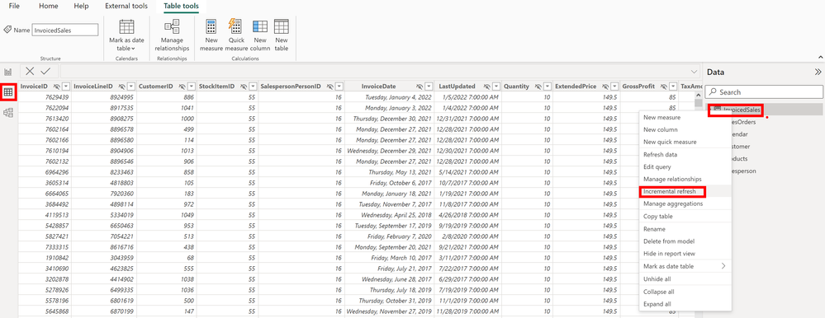The height and width of the screenshot is (318, 825).
Task: Choose New column in context menu
Action: (x=685, y=129)
